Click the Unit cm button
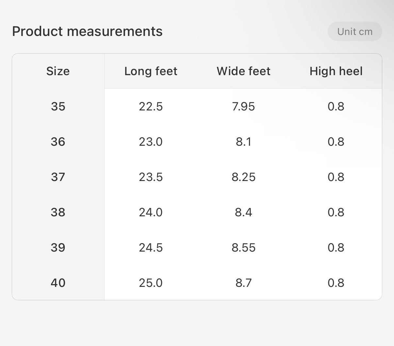The image size is (394, 346). click(x=355, y=31)
